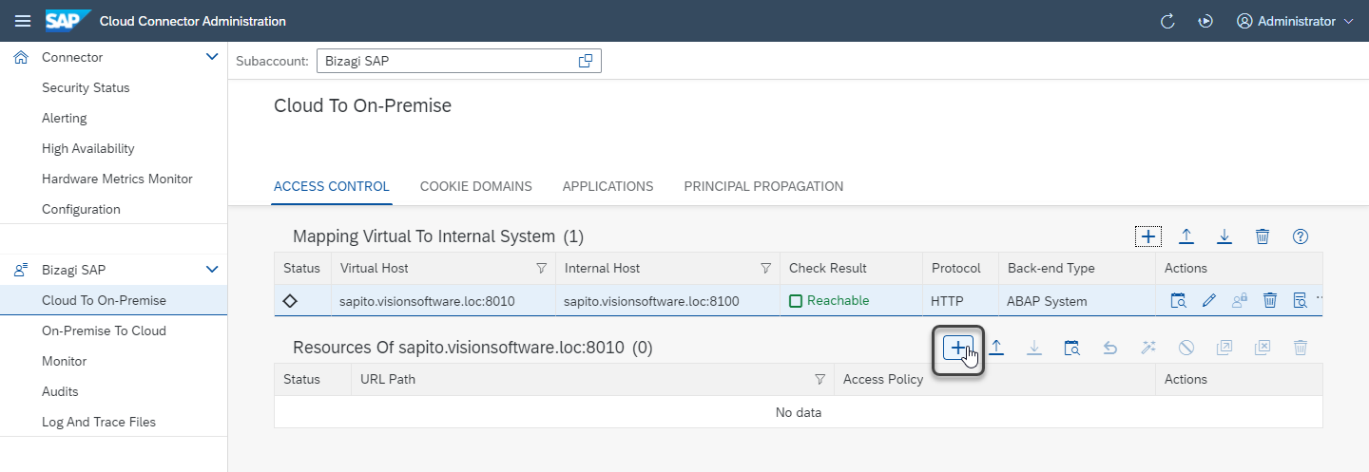The width and height of the screenshot is (1369, 472).
Task: Click the resources calendar-search icon
Action: click(1072, 348)
